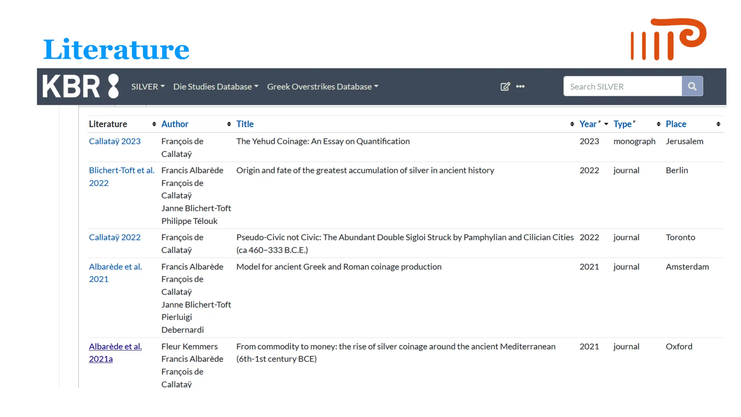Click the Search SILVER input field
This screenshot has width=741, height=417.
(x=622, y=87)
